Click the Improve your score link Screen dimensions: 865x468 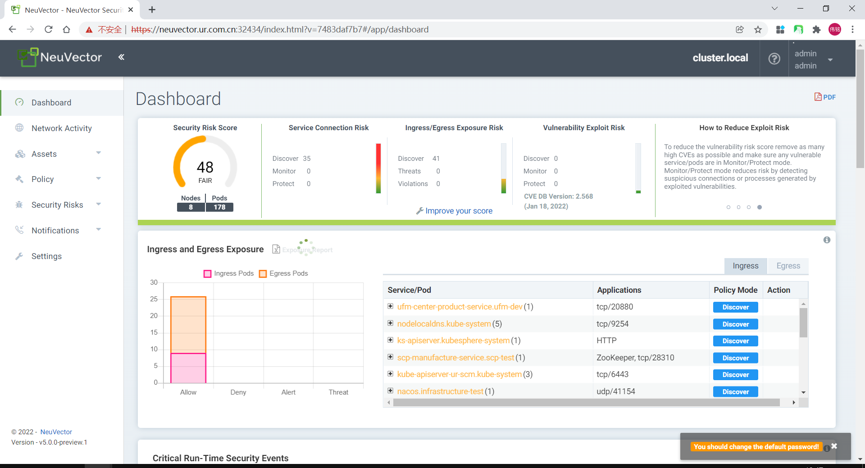point(459,211)
